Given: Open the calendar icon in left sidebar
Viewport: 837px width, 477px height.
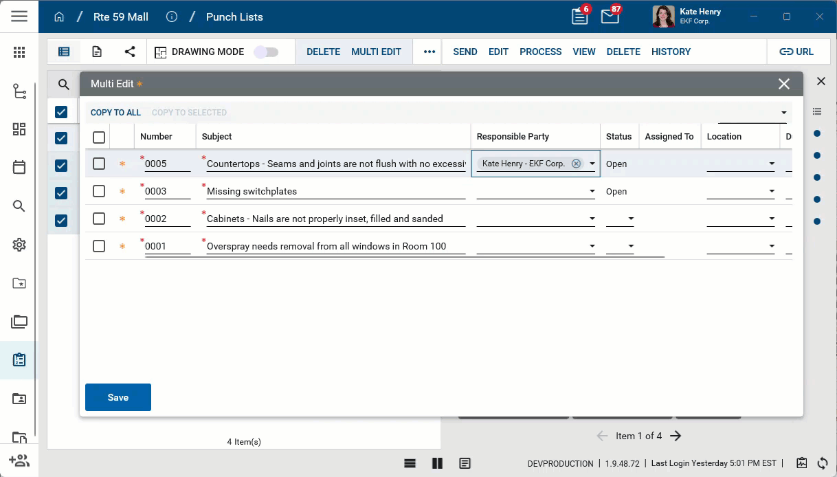Looking at the screenshot, I should (x=19, y=167).
